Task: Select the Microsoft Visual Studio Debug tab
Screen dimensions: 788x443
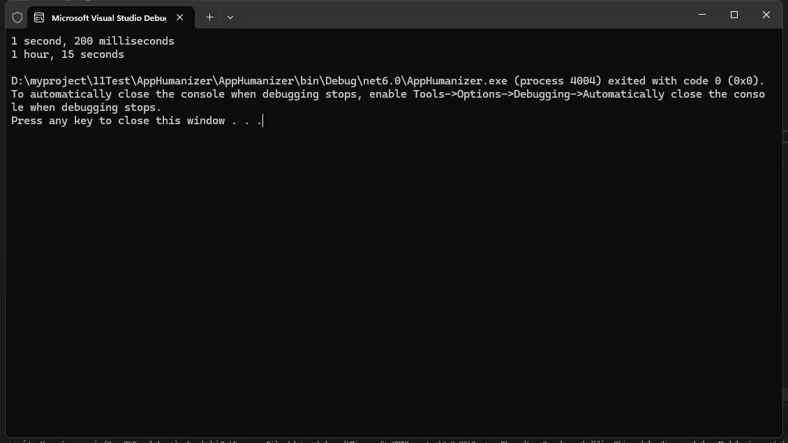Action: click(108, 17)
